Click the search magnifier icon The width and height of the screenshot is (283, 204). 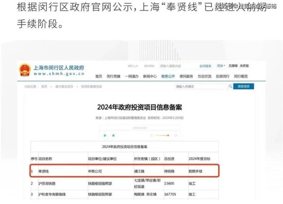[x=230, y=87]
